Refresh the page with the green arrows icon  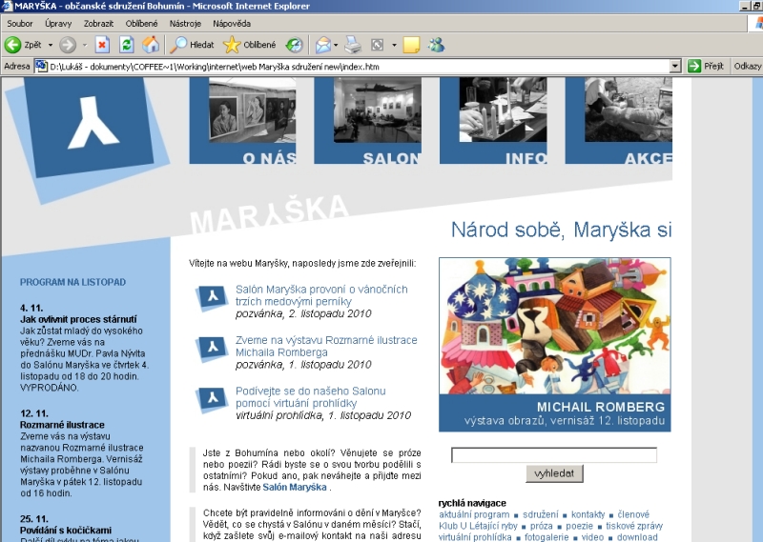(x=127, y=45)
